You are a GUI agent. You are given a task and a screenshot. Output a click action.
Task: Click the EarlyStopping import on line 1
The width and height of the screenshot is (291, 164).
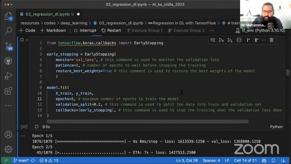pyautogui.click(x=149, y=43)
